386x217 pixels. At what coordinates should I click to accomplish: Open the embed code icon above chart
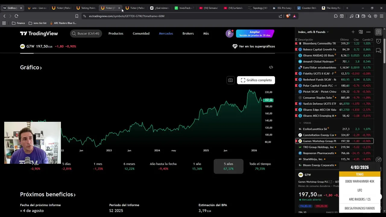(271, 67)
